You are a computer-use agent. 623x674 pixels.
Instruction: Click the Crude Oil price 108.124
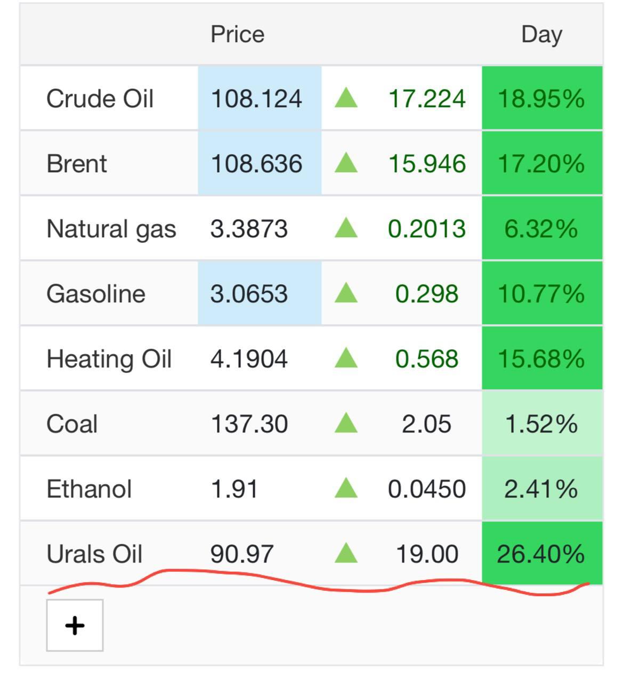pyautogui.click(x=257, y=99)
